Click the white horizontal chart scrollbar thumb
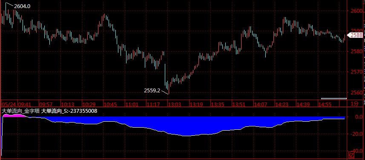365x160 pixels. pos(334,98)
